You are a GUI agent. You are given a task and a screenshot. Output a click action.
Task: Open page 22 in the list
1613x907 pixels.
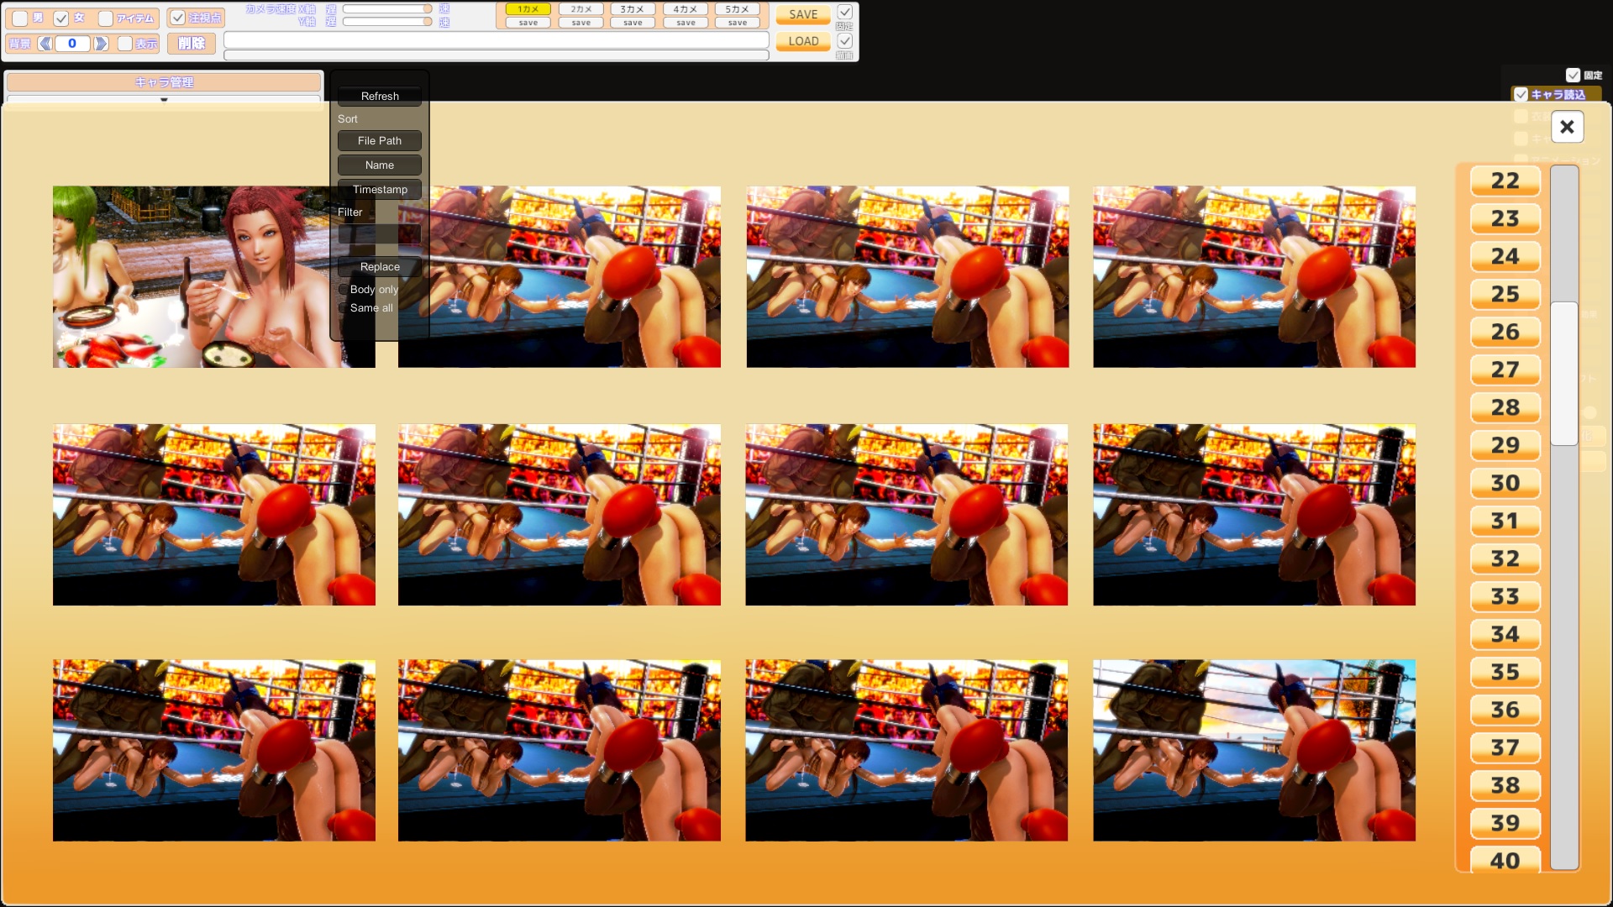pos(1505,181)
